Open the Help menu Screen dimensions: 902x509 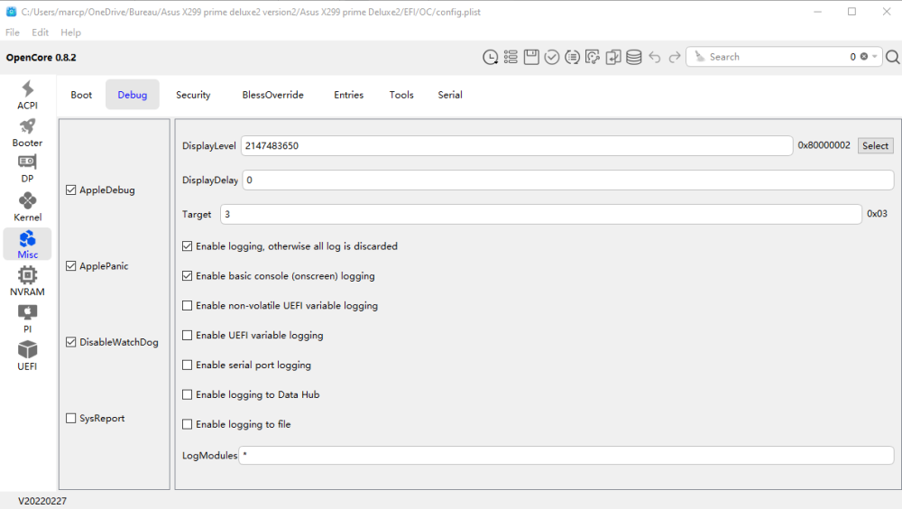pos(70,32)
